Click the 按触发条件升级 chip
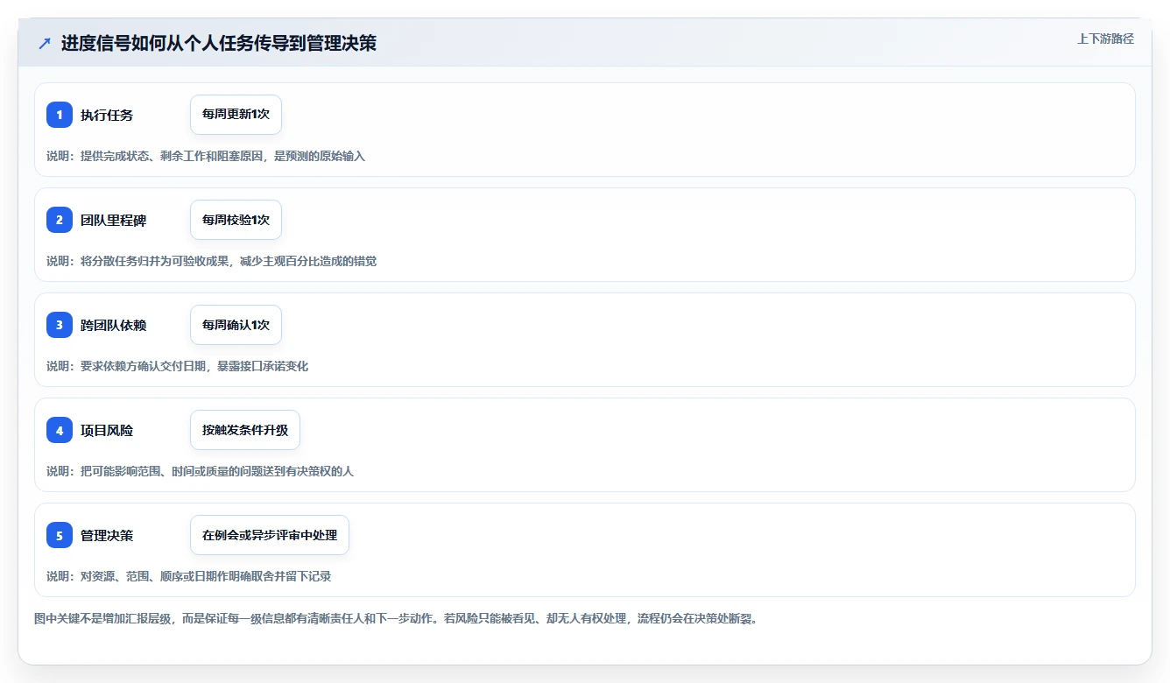The width and height of the screenshot is (1170, 683). (x=245, y=430)
